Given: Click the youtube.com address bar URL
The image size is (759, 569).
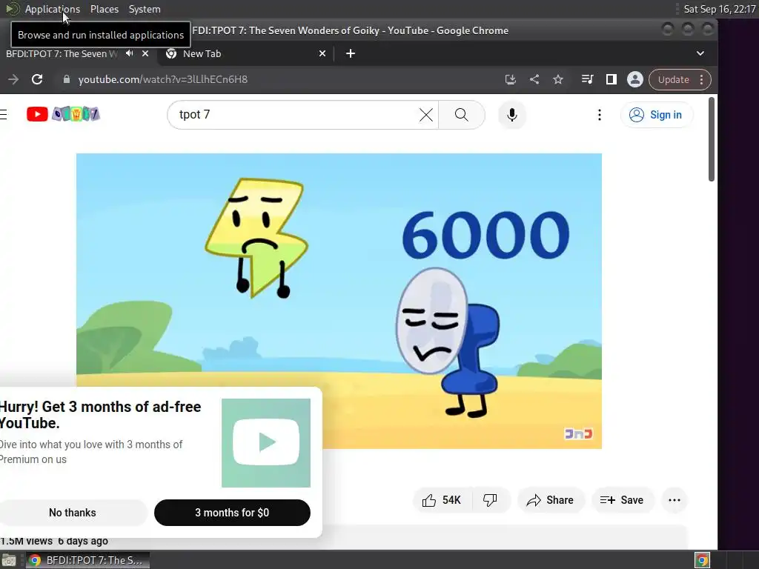Looking at the screenshot, I should click(162, 79).
